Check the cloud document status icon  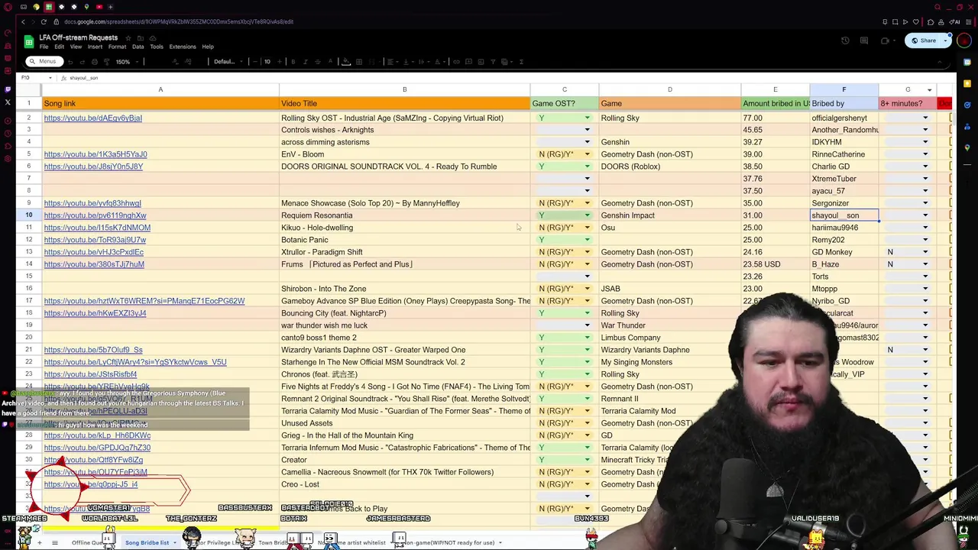point(153,38)
